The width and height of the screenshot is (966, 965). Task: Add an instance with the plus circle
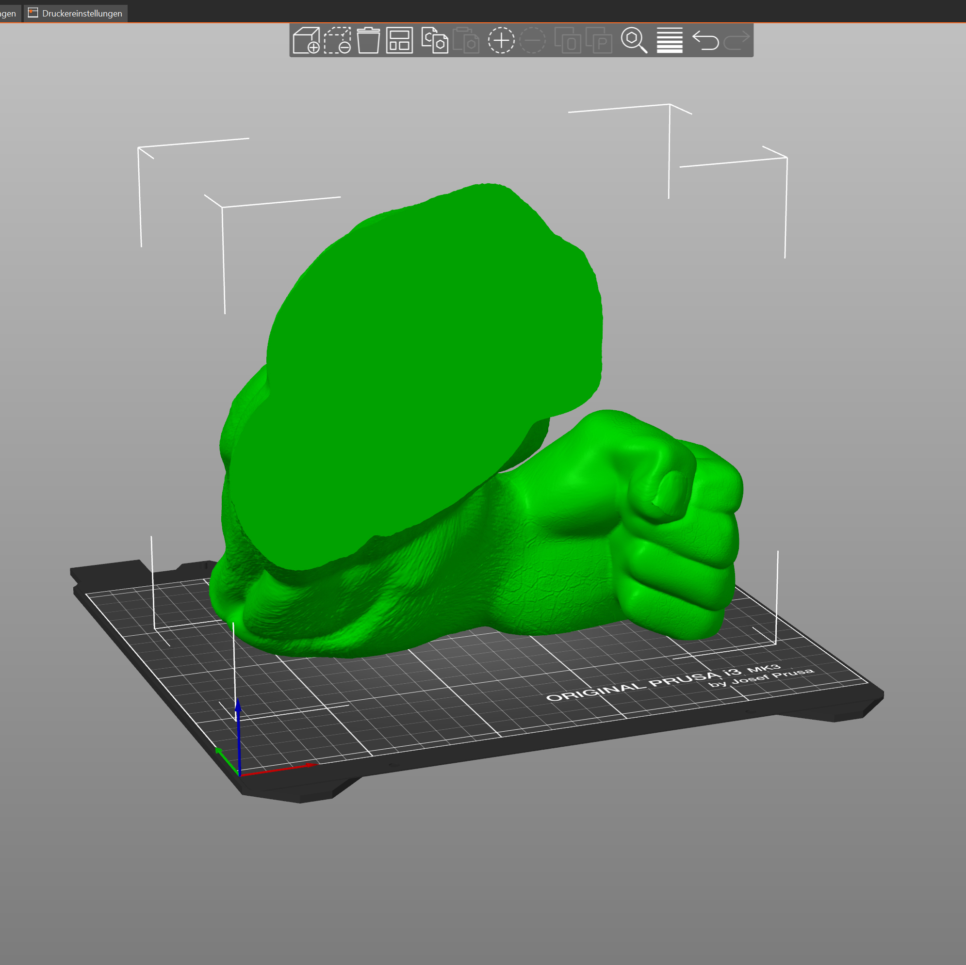click(501, 40)
